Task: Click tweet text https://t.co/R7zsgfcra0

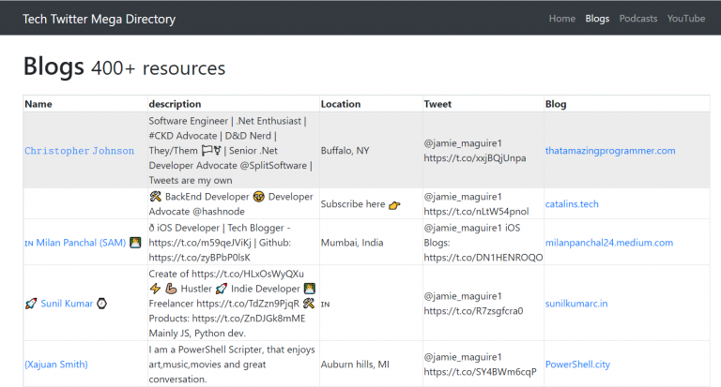Action: coord(473,311)
